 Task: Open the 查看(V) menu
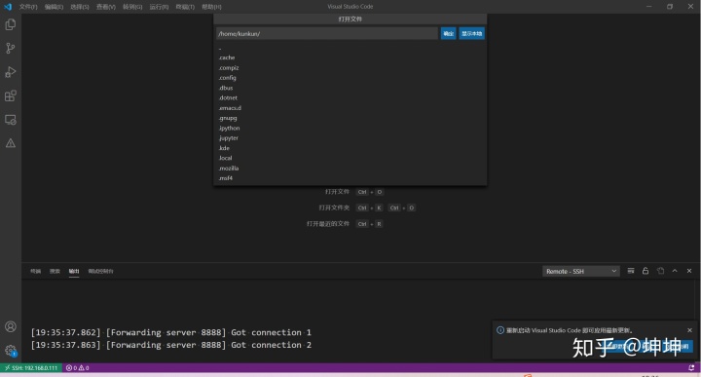[x=106, y=7]
